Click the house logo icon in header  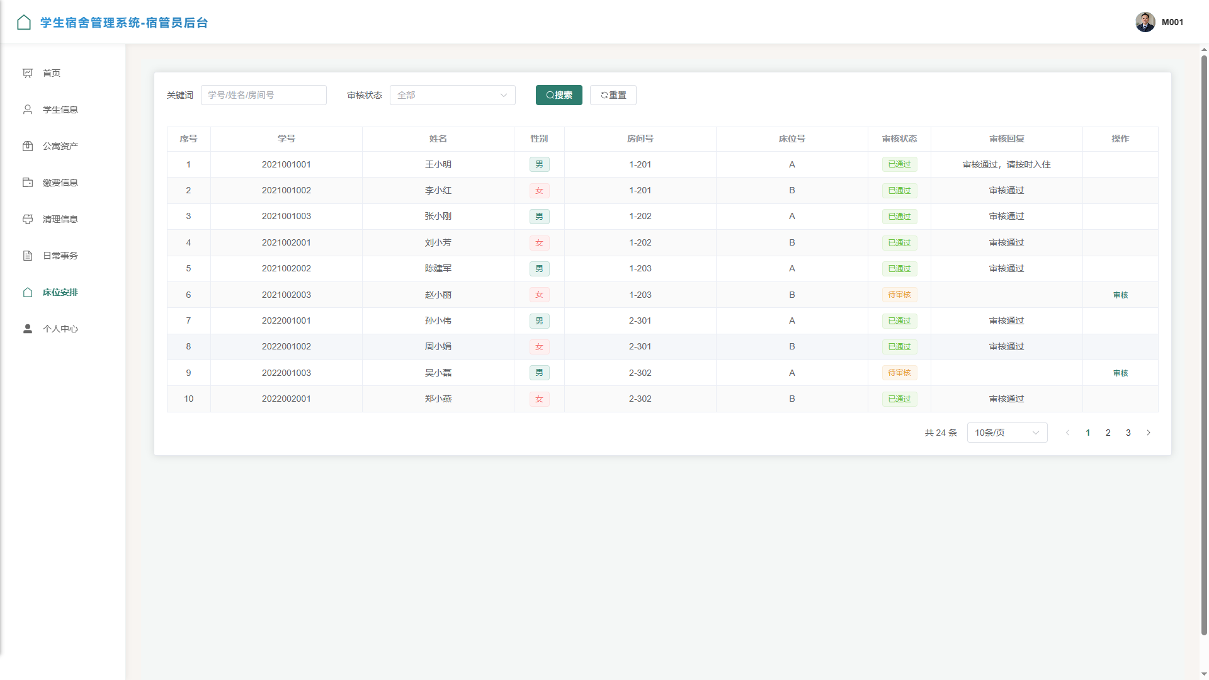click(x=24, y=23)
